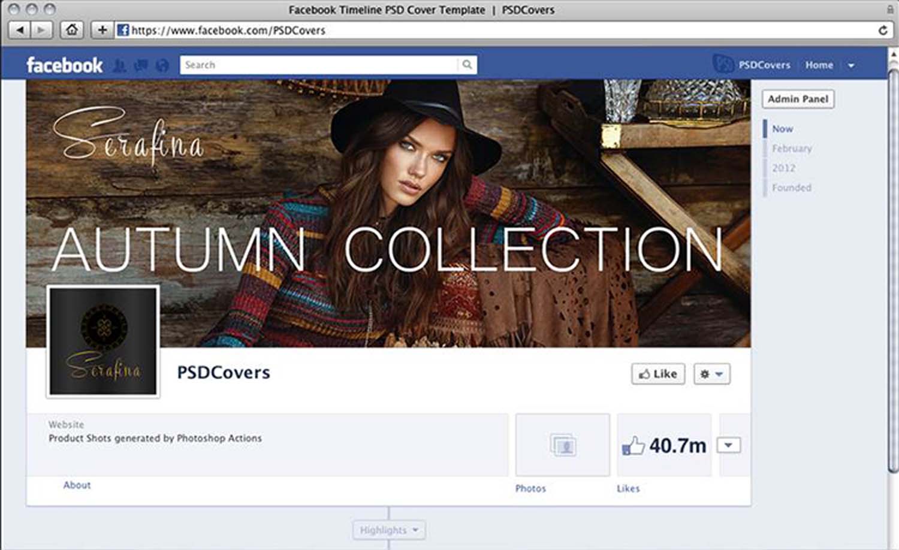Screen dimensions: 899x550
Task: Open the messages icon in header
Action: (x=141, y=65)
